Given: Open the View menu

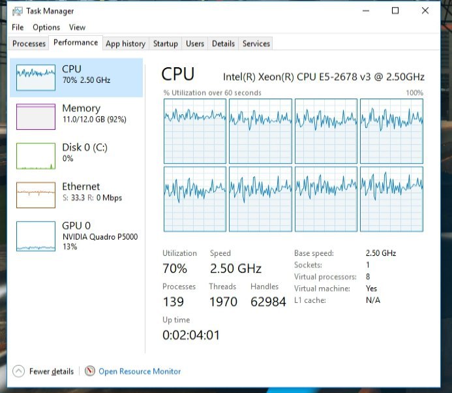Looking at the screenshot, I should pos(77,27).
